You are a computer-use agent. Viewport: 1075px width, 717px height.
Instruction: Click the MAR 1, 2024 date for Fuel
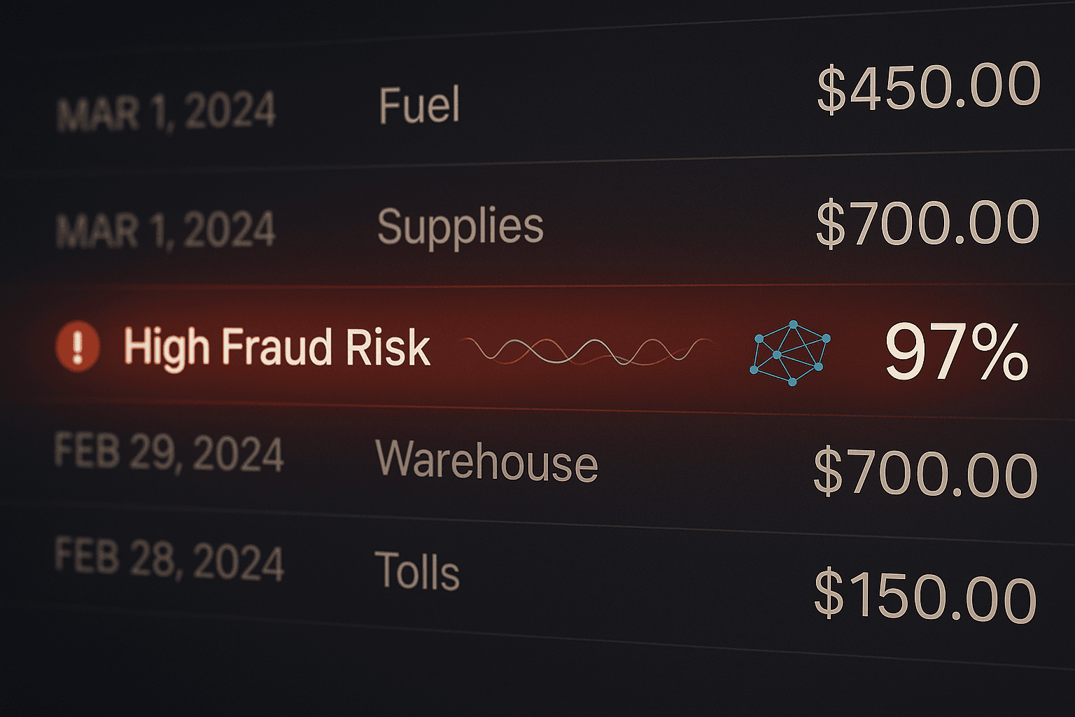[166, 112]
